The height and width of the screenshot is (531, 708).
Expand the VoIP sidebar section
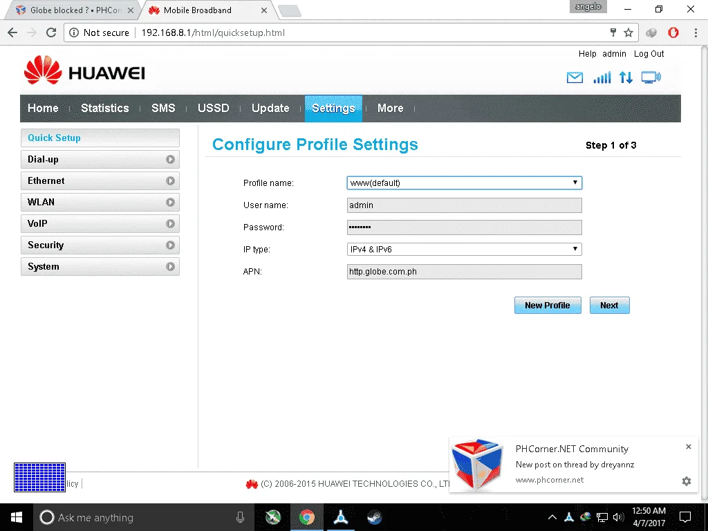(100, 223)
